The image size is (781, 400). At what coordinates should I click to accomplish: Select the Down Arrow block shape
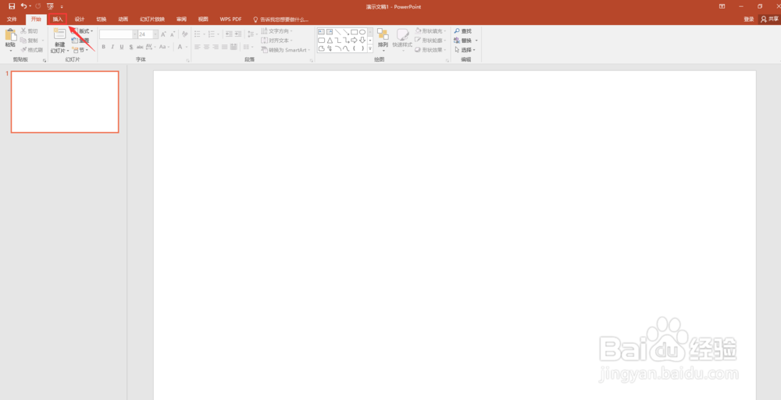point(362,40)
